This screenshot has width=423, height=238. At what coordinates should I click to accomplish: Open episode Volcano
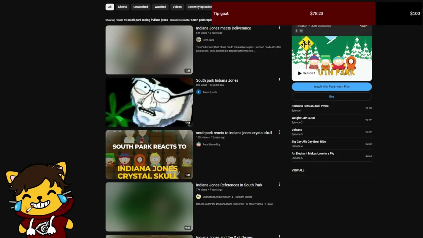[x=331, y=132]
